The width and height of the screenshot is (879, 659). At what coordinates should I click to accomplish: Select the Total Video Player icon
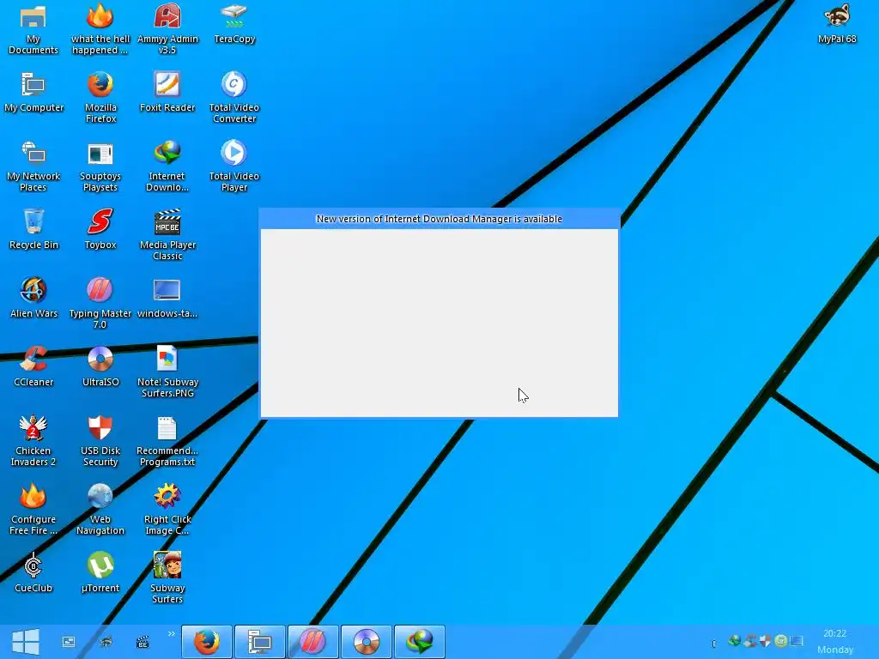tap(234, 166)
